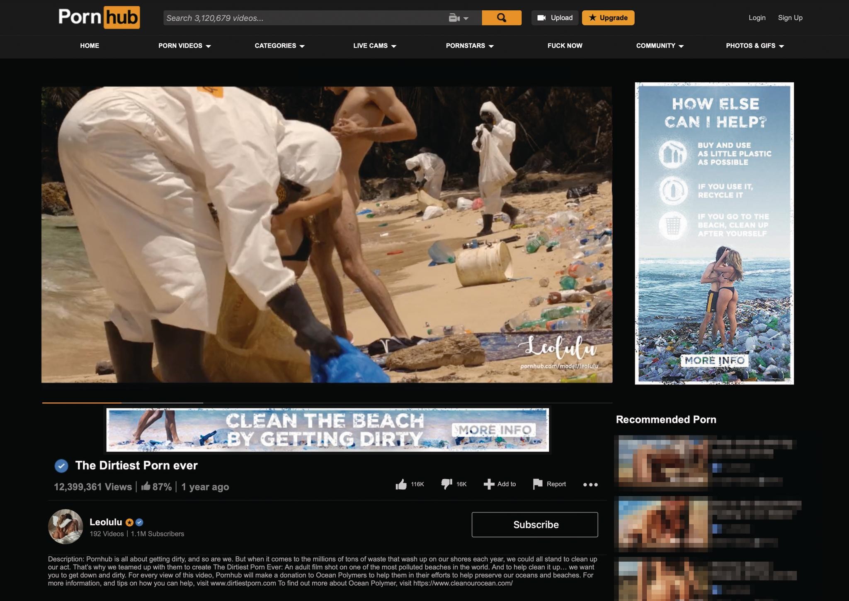Click the Add to plus icon
The width and height of the screenshot is (849, 601).
pos(489,484)
